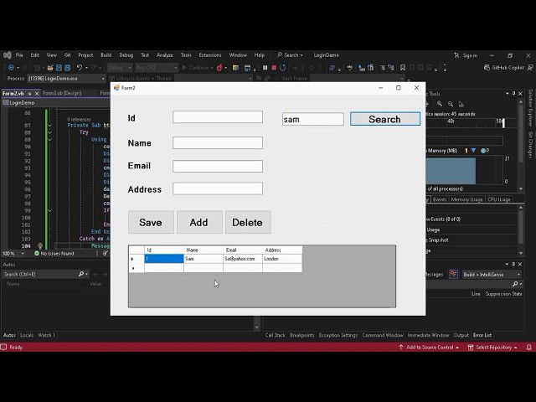This screenshot has width=536, height=402.
Task: Click the Email text field in Form2
Action: [218, 166]
